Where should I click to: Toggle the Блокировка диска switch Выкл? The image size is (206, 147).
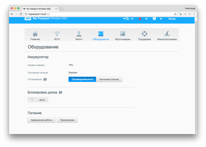click(x=38, y=100)
